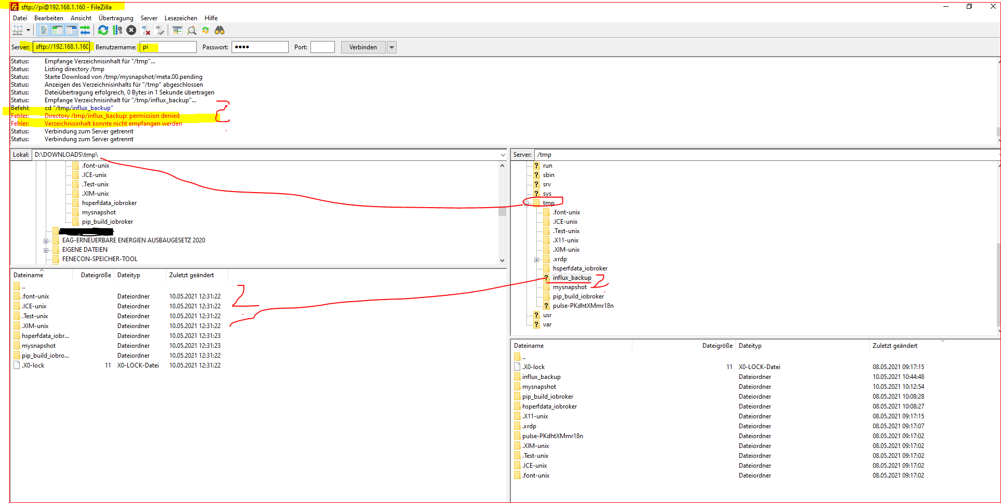
Task: Select sys folder unknown icon in remote tree
Action: (x=536, y=194)
